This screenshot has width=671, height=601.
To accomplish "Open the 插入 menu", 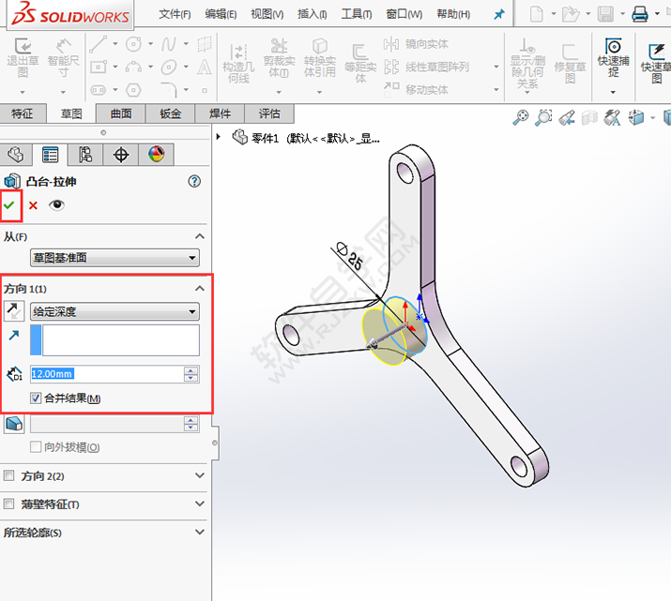I will pyautogui.click(x=313, y=14).
